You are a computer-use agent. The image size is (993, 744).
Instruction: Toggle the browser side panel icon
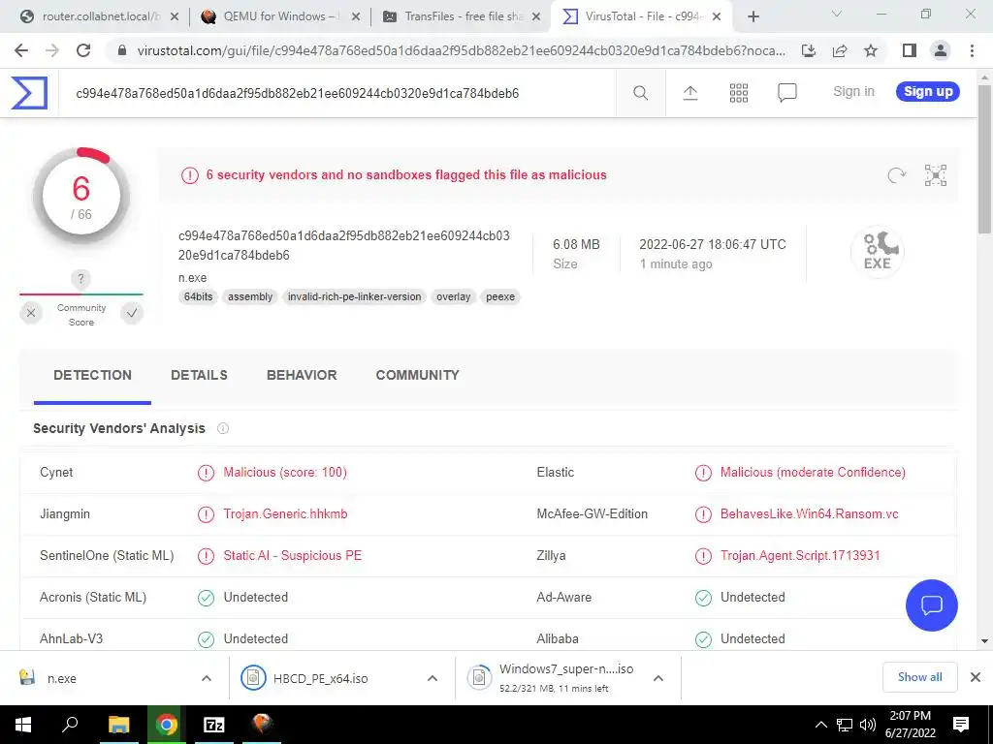point(910,50)
